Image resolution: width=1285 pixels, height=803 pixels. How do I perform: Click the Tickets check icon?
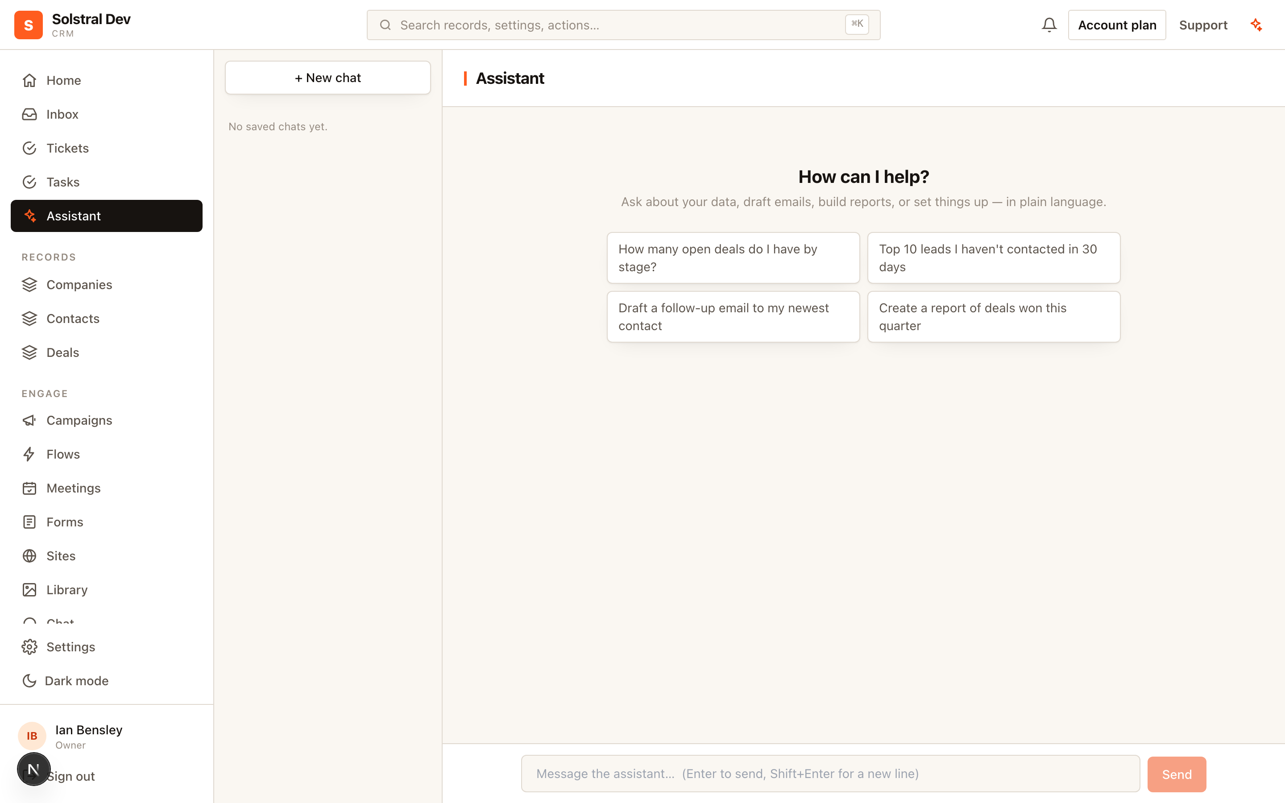tap(30, 148)
